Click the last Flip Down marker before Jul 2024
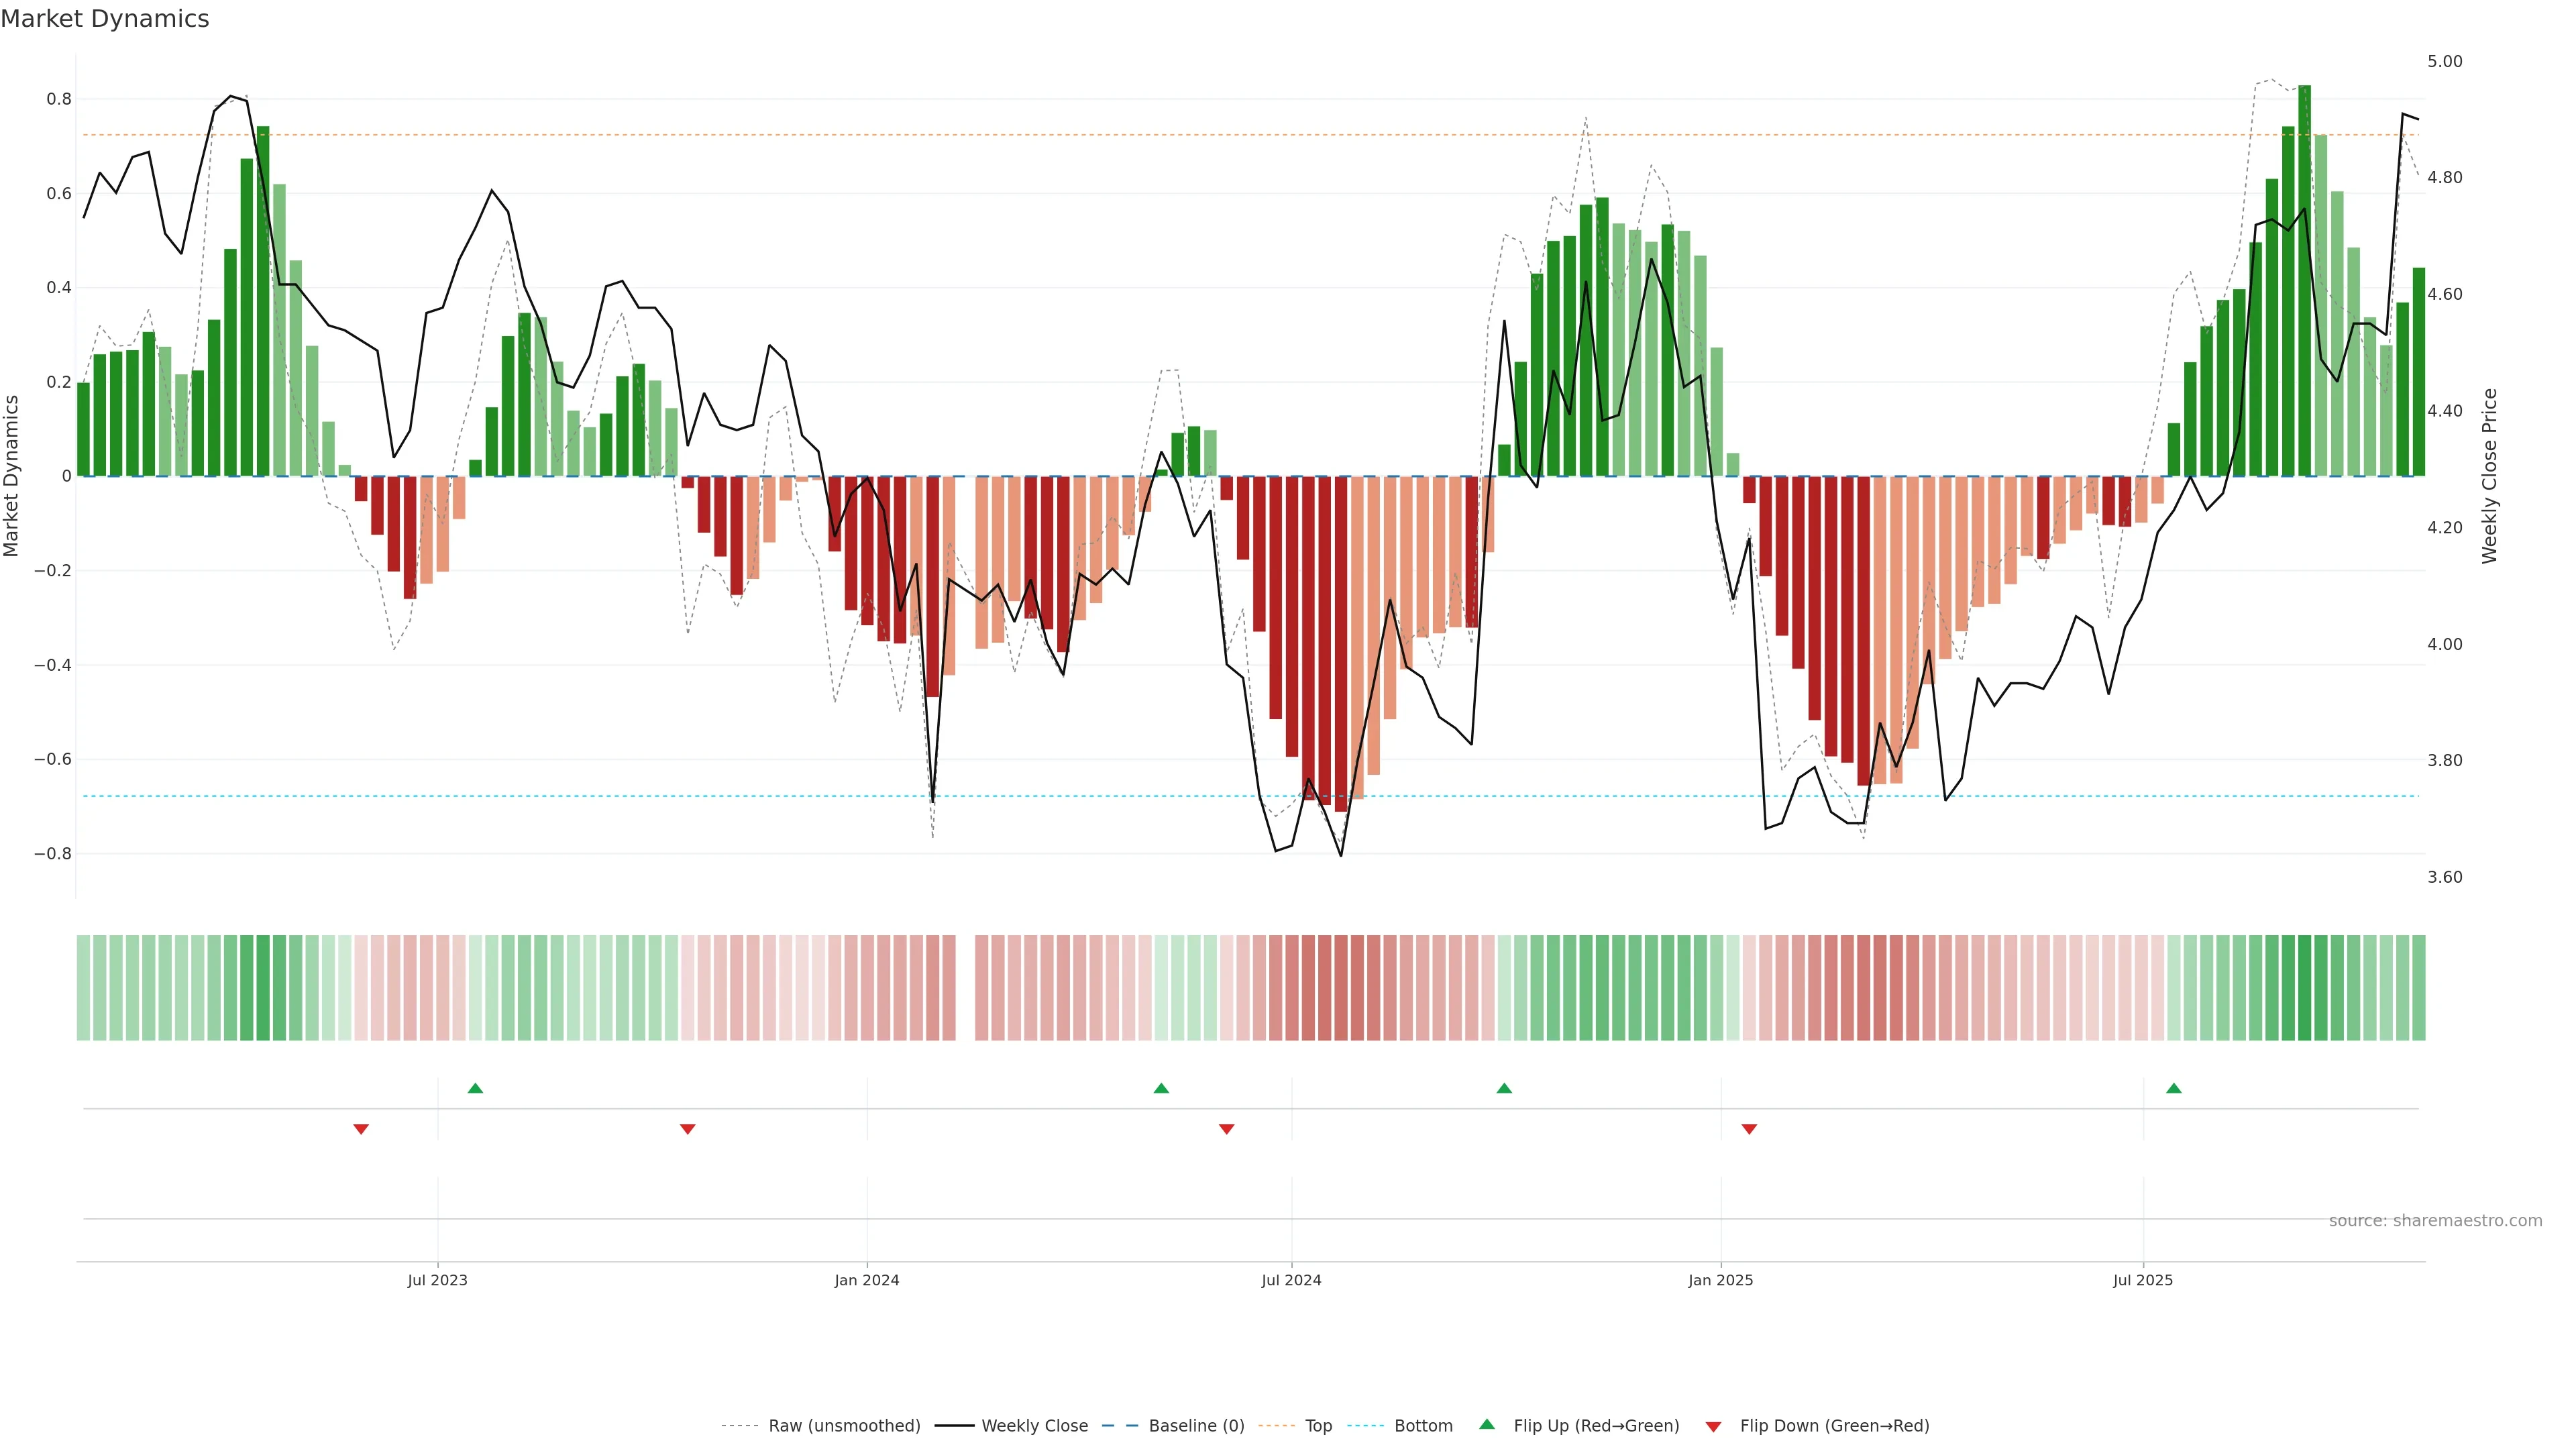The image size is (2576, 1449). tap(1226, 1129)
